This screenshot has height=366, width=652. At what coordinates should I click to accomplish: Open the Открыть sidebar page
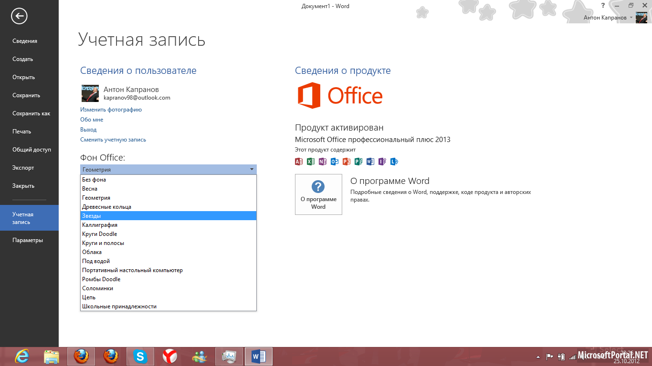coord(29,77)
